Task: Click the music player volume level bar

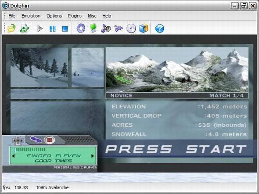Action: [x=30, y=150]
